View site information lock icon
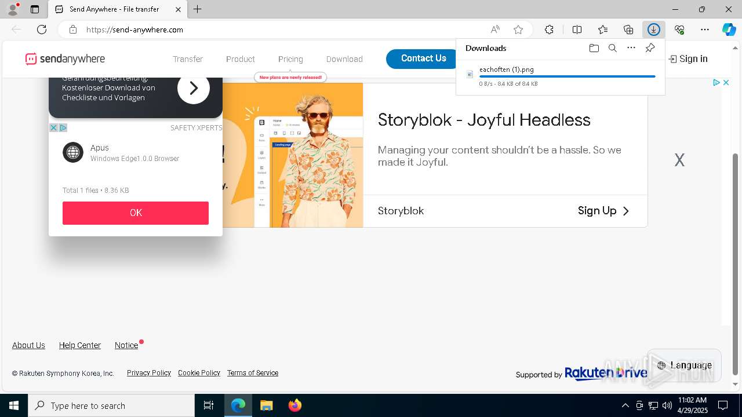This screenshot has height=417, width=742. coord(73,30)
